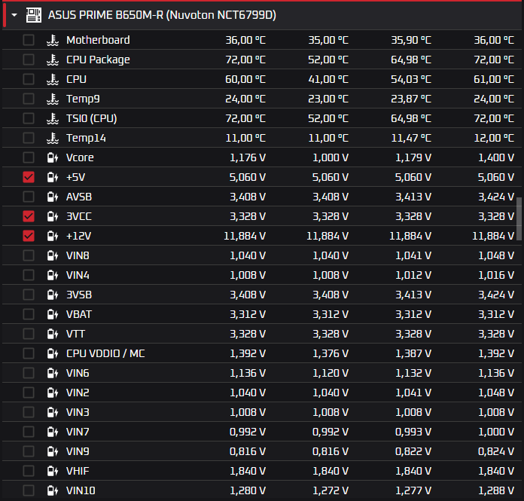Click the Vcore voltage battery icon

tap(53, 157)
